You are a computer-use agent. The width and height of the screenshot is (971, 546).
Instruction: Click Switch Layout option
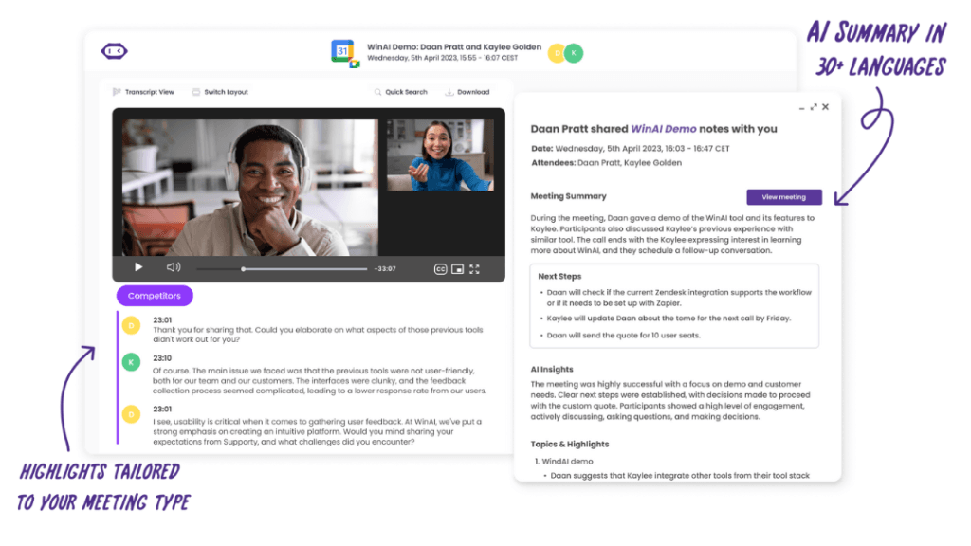[220, 92]
